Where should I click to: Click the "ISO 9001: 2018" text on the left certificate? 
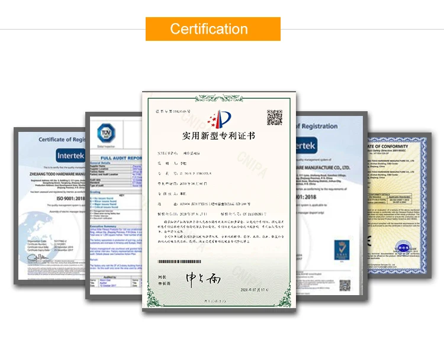coord(71,198)
